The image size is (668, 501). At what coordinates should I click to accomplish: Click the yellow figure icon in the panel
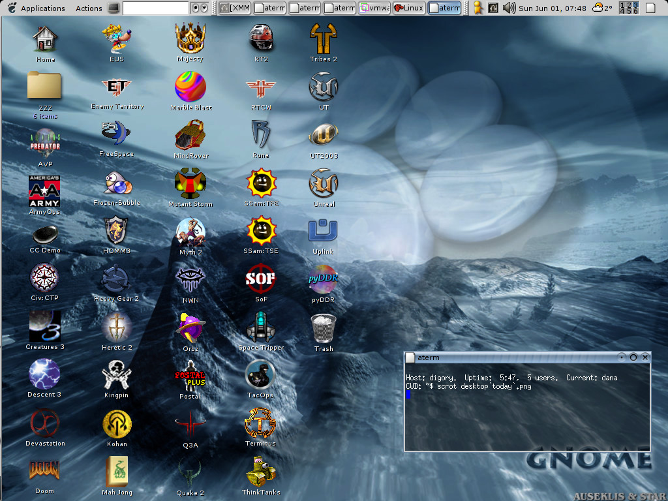pyautogui.click(x=478, y=8)
